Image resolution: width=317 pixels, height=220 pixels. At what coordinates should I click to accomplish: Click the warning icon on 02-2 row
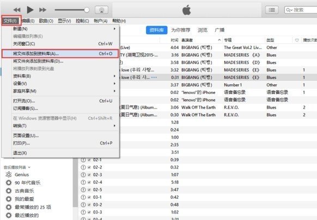tap(83, 167)
